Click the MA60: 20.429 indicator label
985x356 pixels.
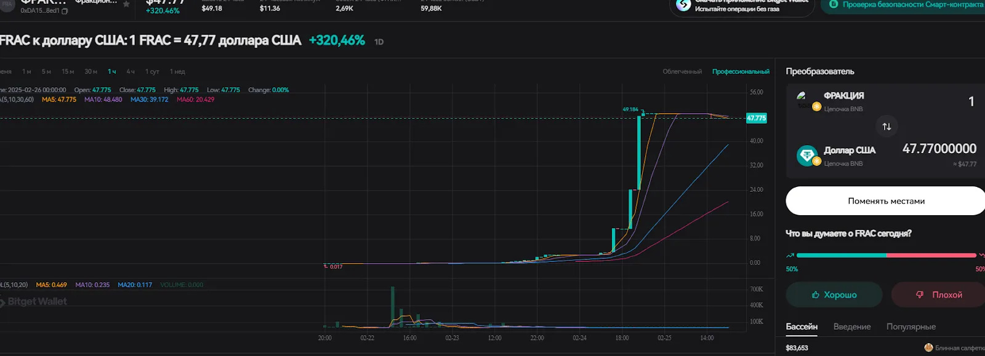(196, 100)
